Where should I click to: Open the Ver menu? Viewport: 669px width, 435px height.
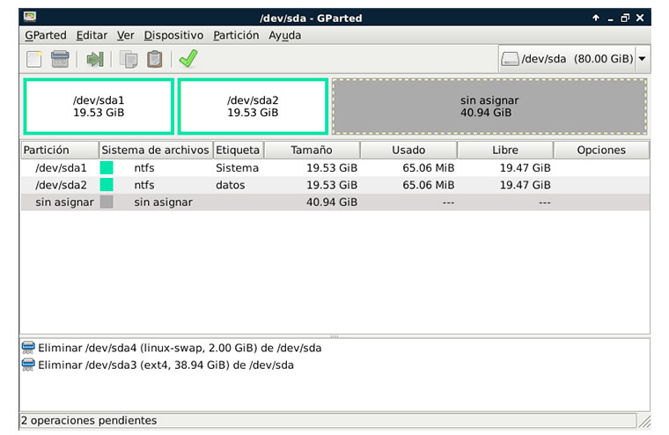point(125,35)
